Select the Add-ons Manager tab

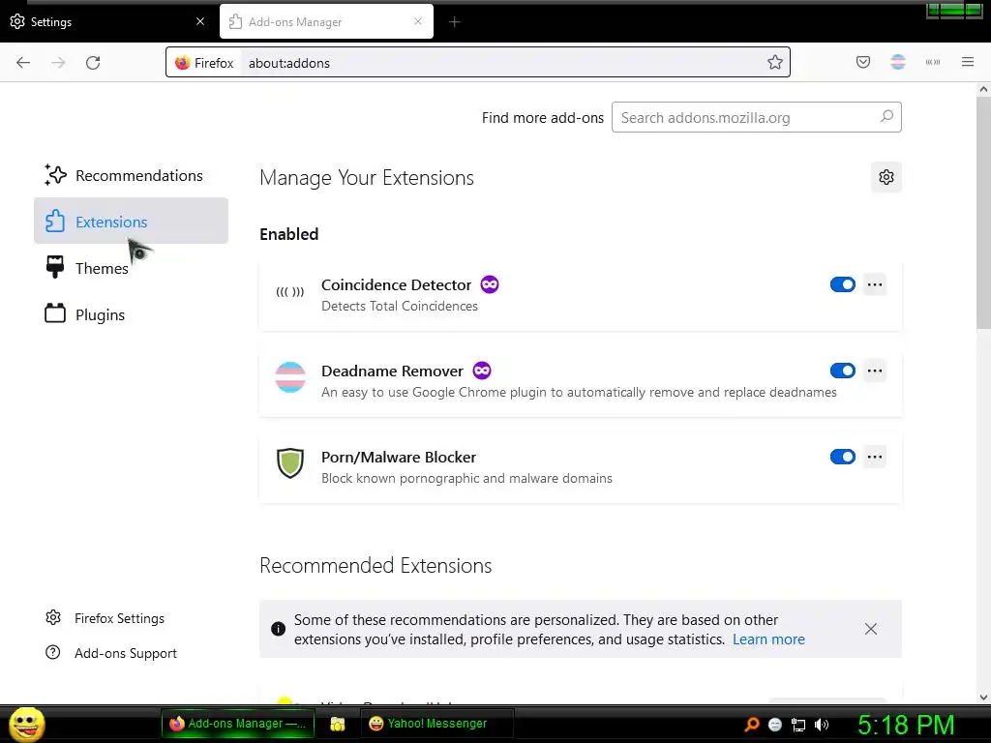[x=327, y=21]
